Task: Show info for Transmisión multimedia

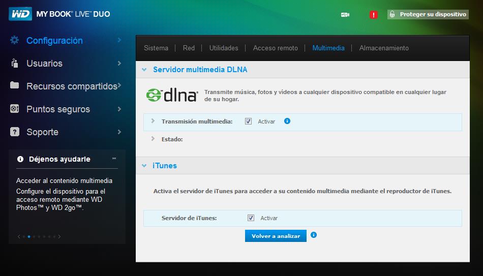Action: pos(287,121)
